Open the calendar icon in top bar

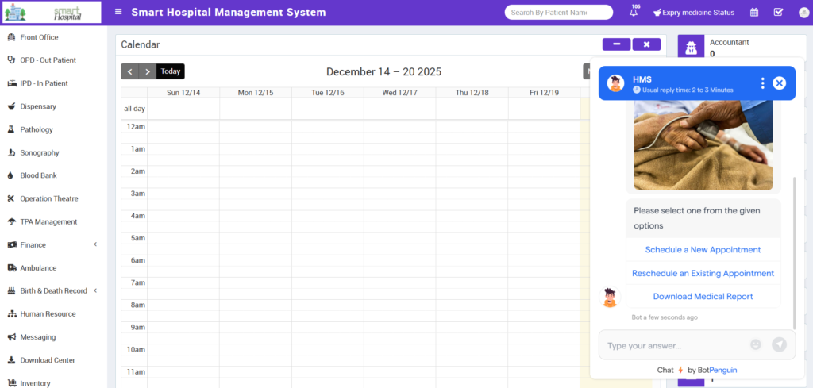[754, 12]
